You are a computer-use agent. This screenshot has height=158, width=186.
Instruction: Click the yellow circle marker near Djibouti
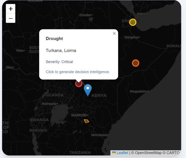[x=133, y=22]
